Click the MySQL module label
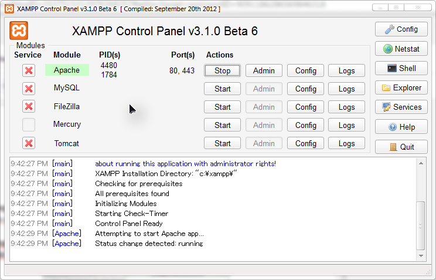Screen dimensions: 436x280 coord(67,88)
